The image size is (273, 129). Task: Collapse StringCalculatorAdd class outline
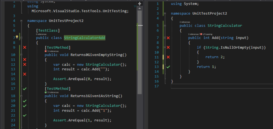(x=21, y=38)
